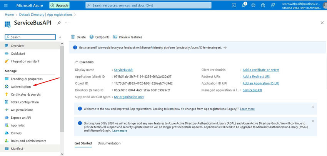Viewport: 327px width, 156px height.
Task: Collapse the Essentials section
Action: coord(76,62)
